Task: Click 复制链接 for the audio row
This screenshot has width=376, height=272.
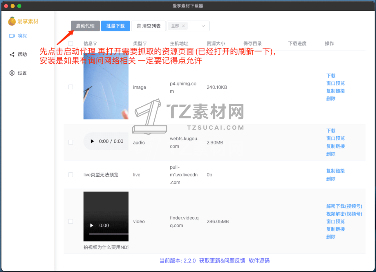Action: 335,146
